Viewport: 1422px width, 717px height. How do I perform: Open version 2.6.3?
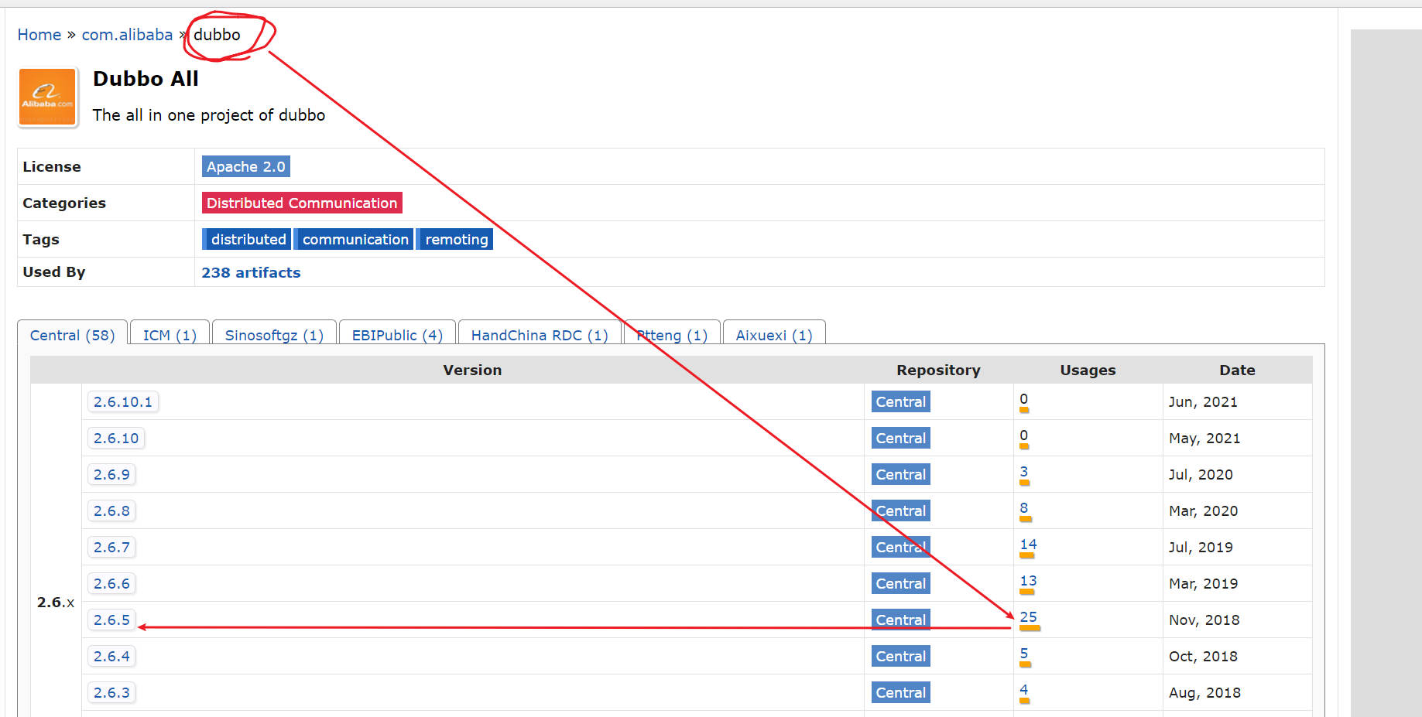point(111,692)
